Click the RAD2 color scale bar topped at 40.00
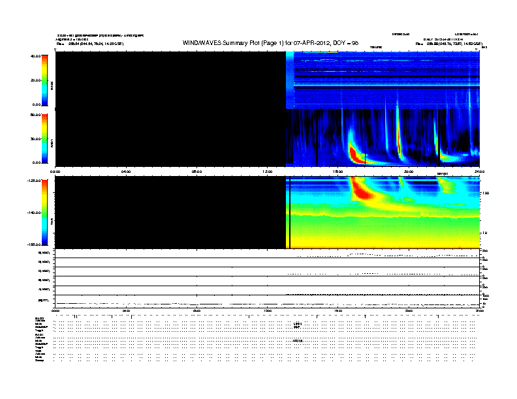The height and width of the screenshot is (399, 517). pos(44,80)
